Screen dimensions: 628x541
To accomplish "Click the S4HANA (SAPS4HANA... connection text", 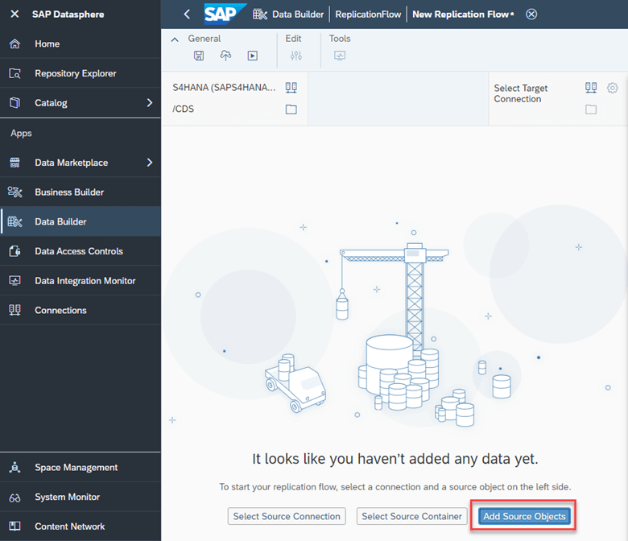I will pyautogui.click(x=224, y=87).
